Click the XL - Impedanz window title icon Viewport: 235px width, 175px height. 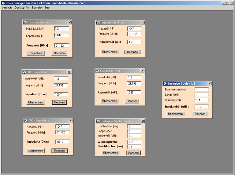24,72
